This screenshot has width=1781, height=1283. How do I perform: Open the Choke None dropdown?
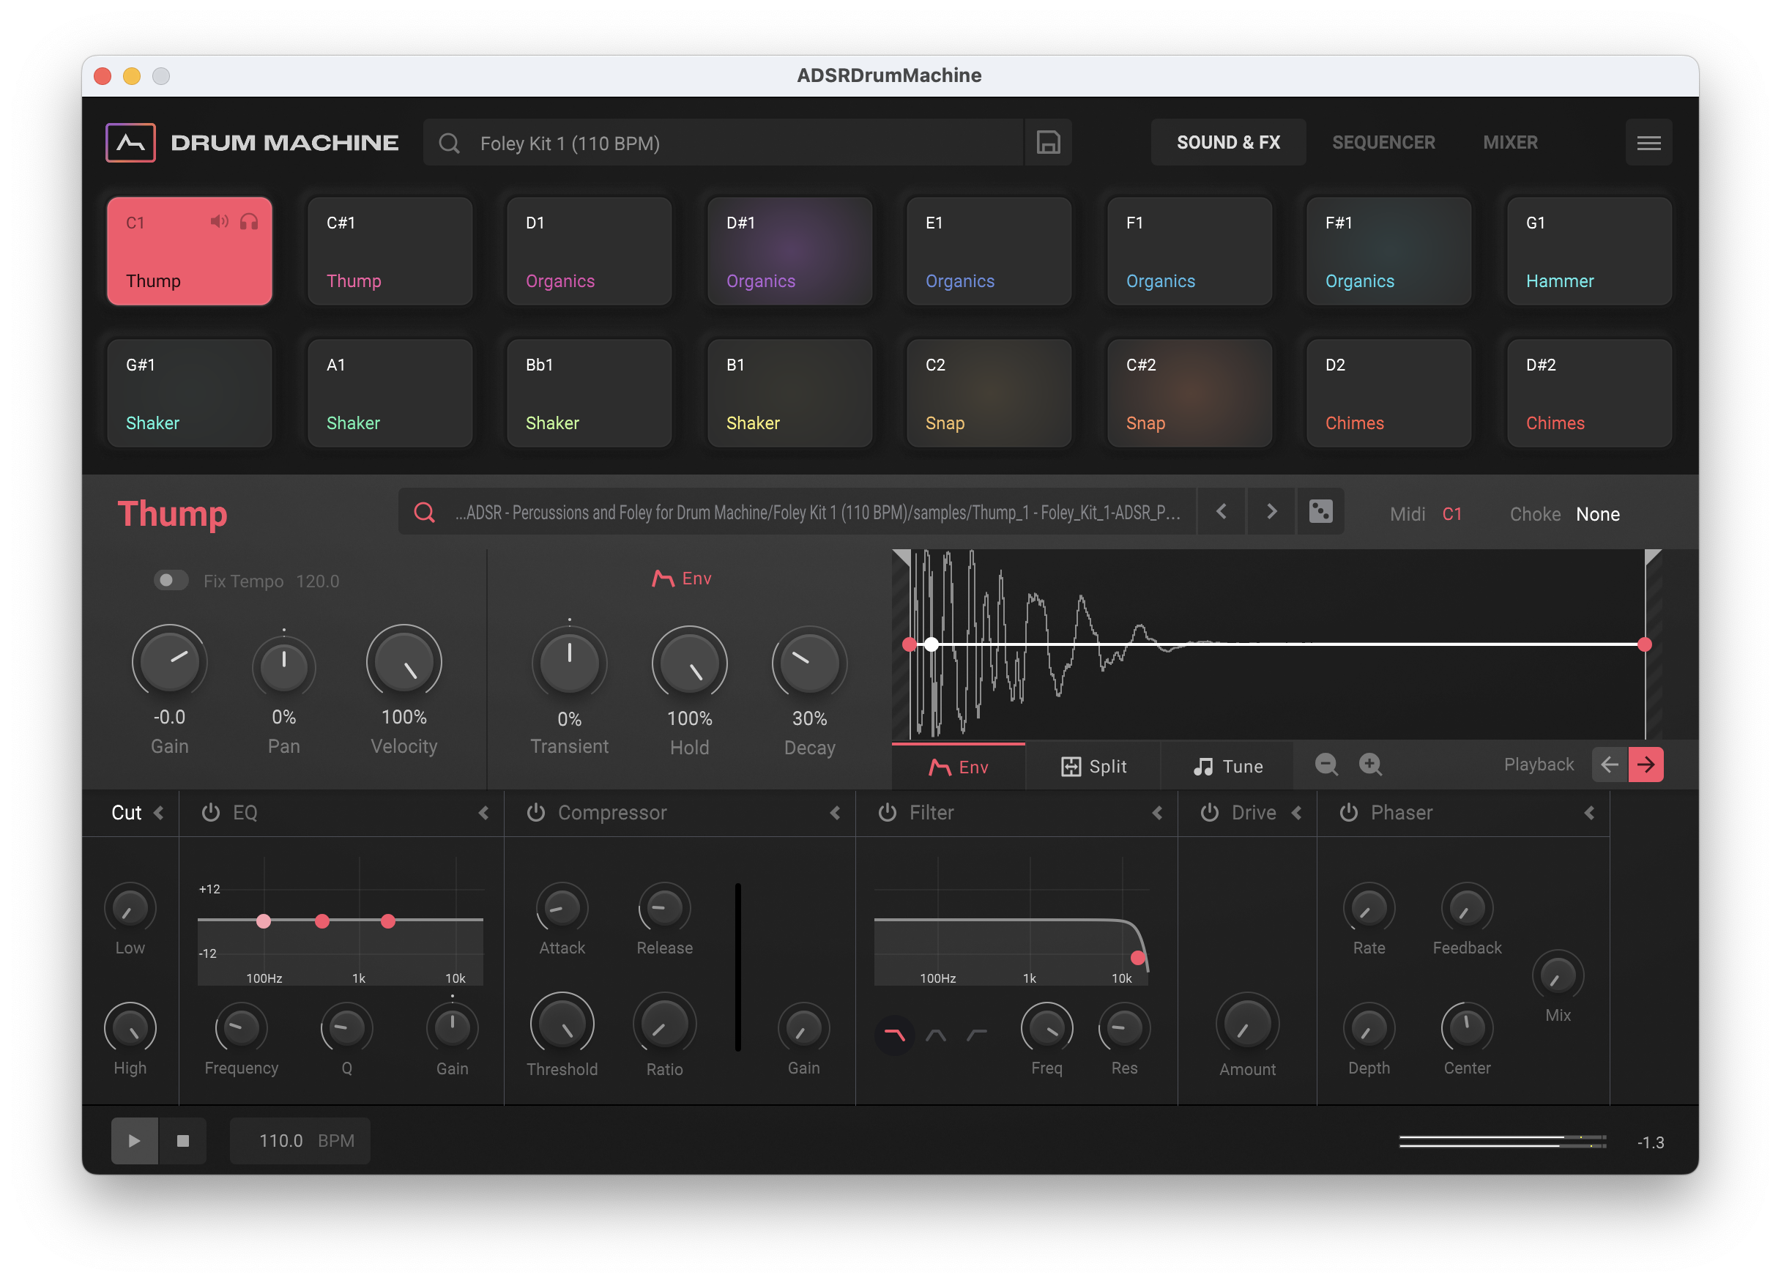tap(1597, 514)
